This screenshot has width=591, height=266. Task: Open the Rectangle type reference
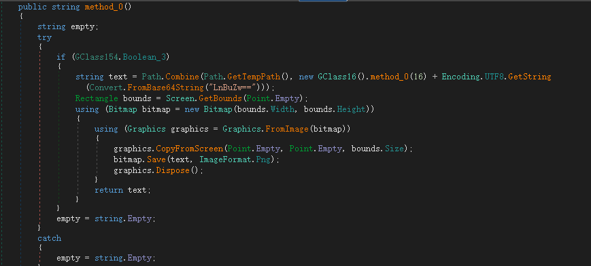(97, 98)
